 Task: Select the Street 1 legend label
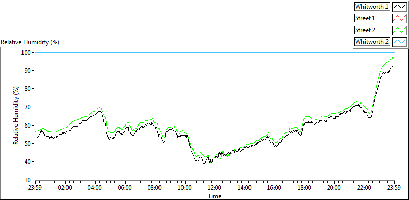click(x=372, y=18)
